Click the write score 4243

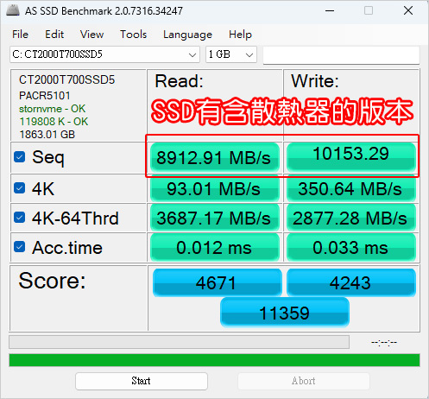click(351, 282)
